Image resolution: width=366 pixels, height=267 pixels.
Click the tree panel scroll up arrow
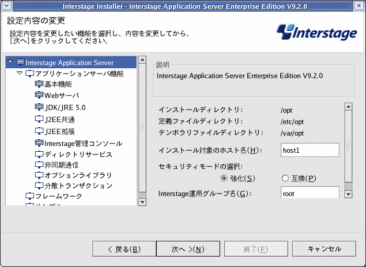[142, 59]
